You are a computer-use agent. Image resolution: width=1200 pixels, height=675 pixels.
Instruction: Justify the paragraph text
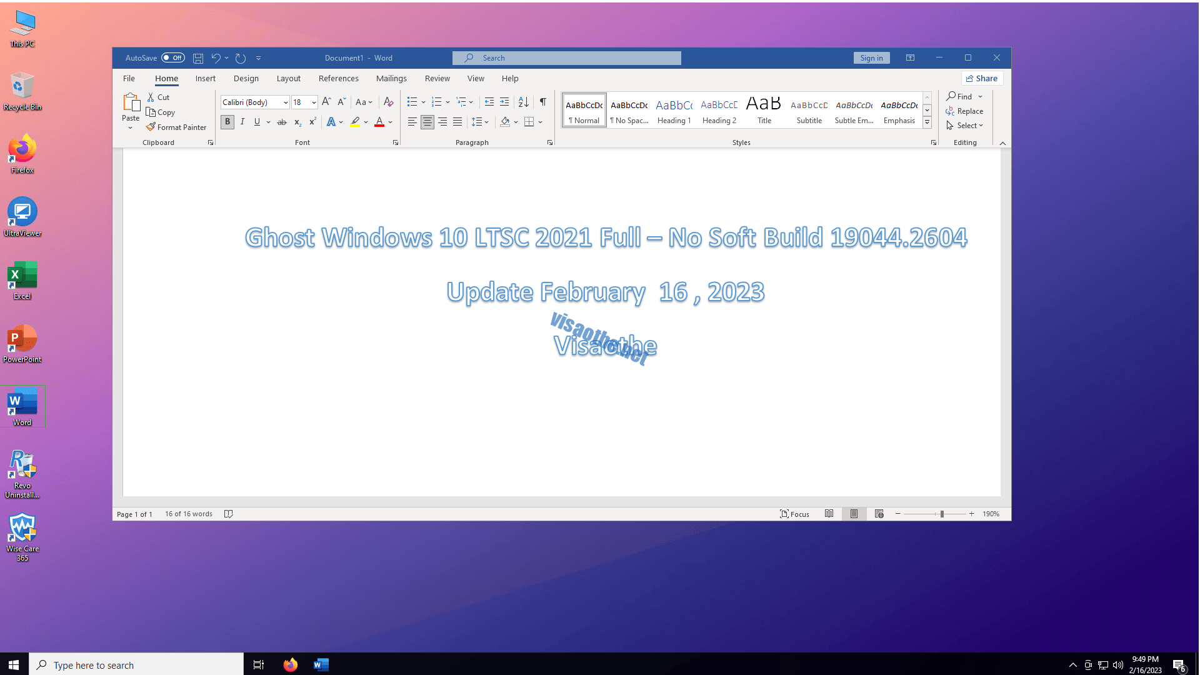(x=457, y=122)
